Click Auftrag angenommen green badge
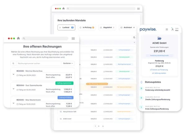The image size is (186, 136). (64, 83)
